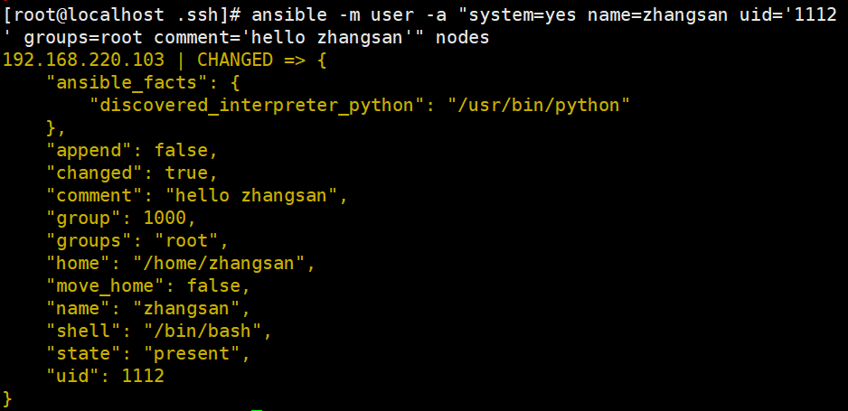Click the "move_home" key
This screenshot has width=848, height=411.
[x=111, y=285]
